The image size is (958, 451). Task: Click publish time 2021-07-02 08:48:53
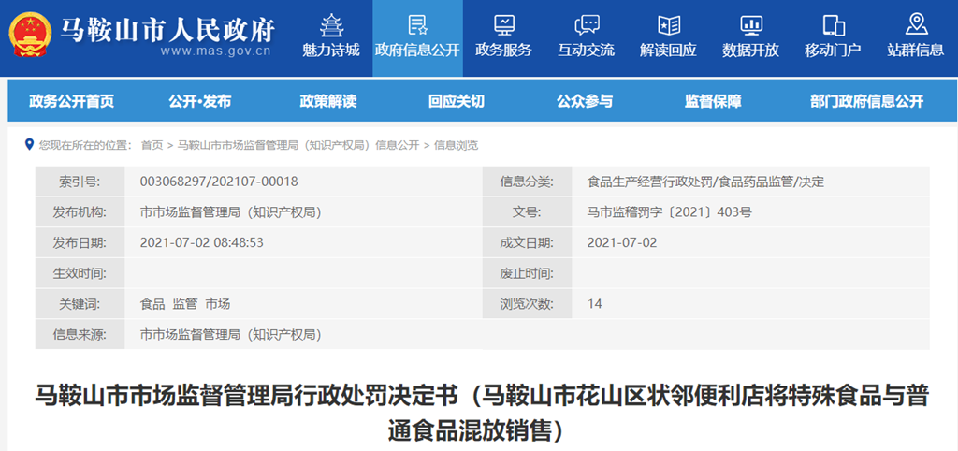pos(202,242)
